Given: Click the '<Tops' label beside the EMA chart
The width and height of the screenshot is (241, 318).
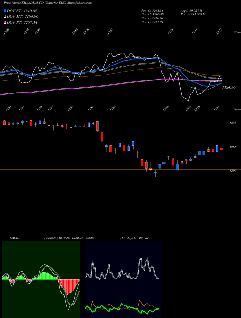Looking at the screenshot, I should coord(237,32).
